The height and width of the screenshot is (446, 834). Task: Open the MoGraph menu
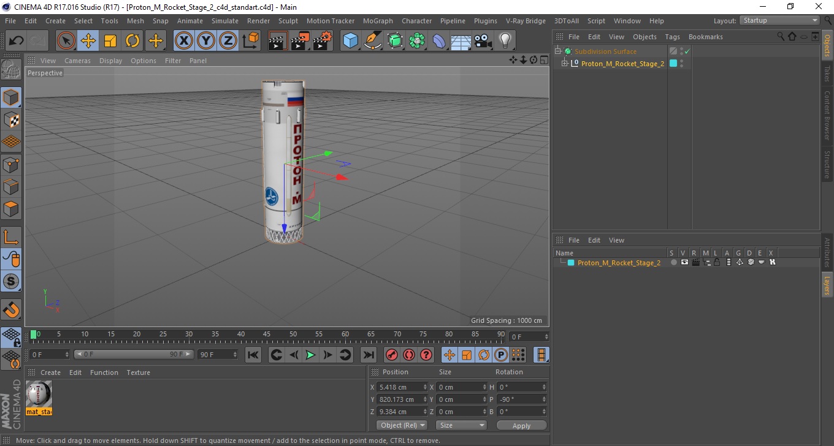pyautogui.click(x=378, y=21)
